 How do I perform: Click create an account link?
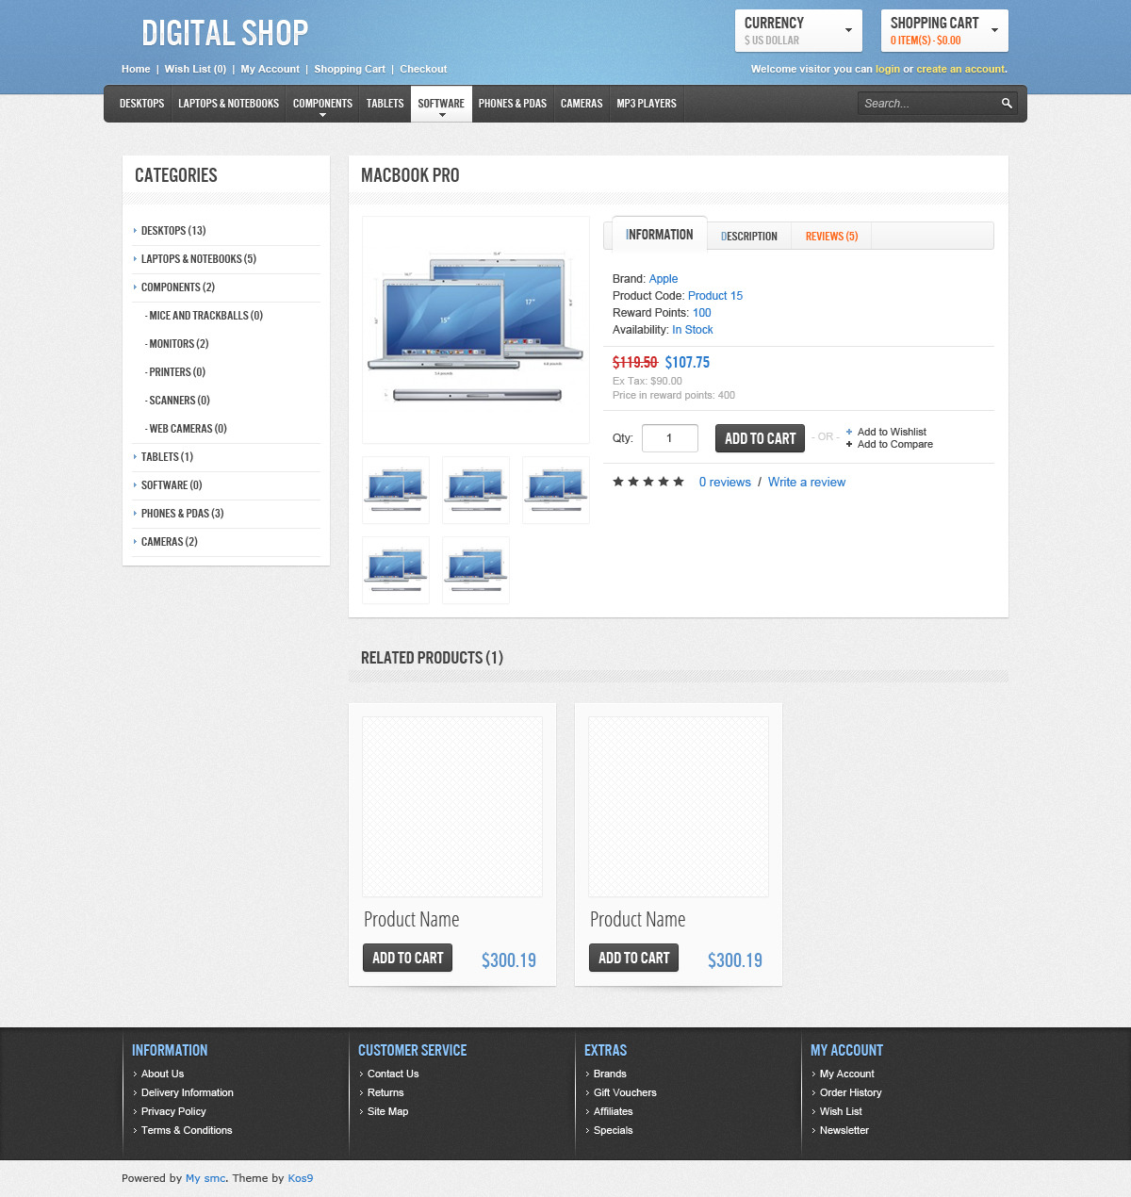coord(960,69)
